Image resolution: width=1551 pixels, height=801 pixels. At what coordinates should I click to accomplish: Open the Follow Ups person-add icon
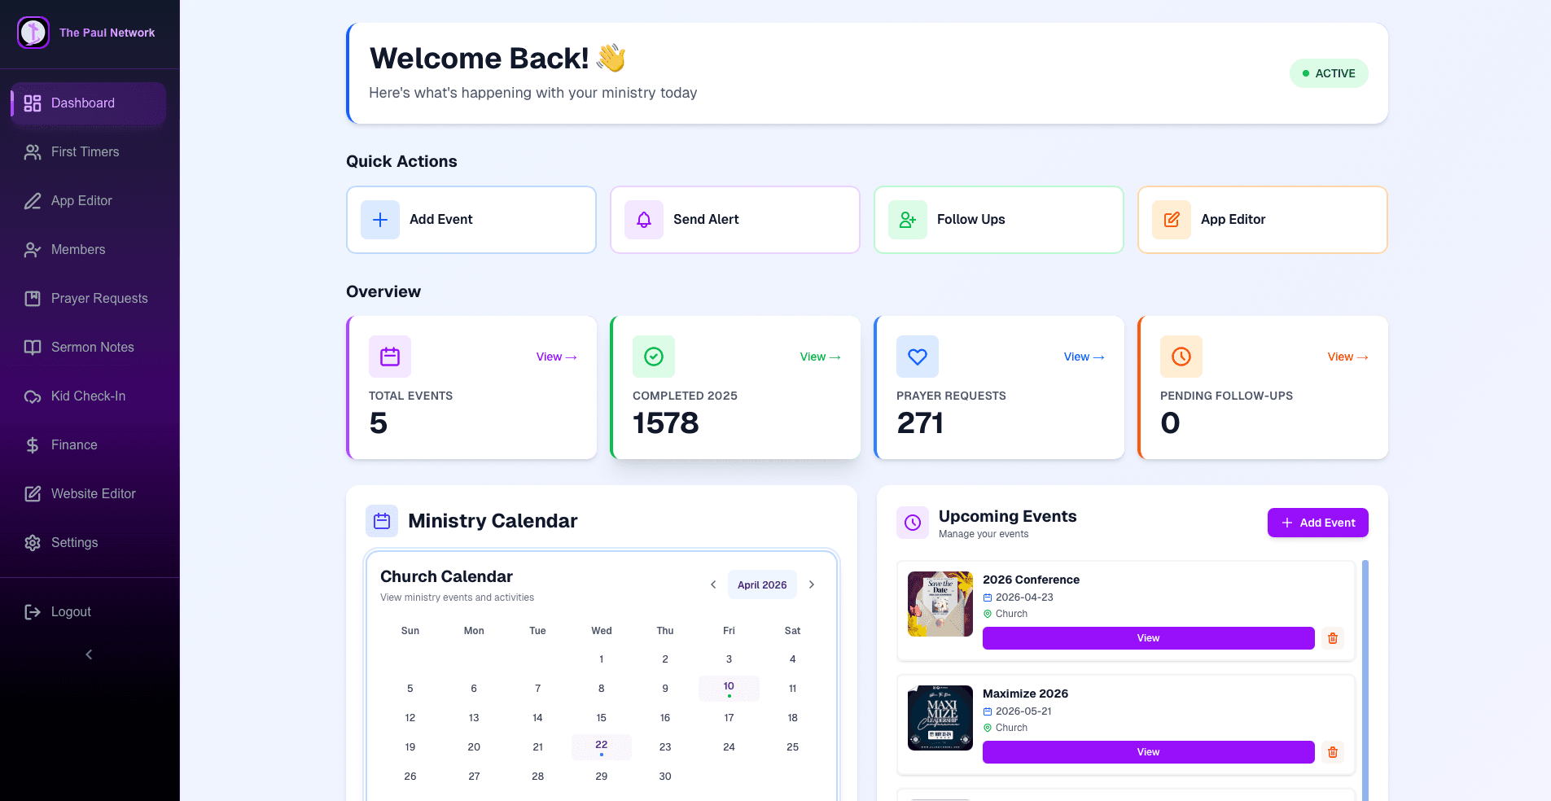[x=907, y=220]
